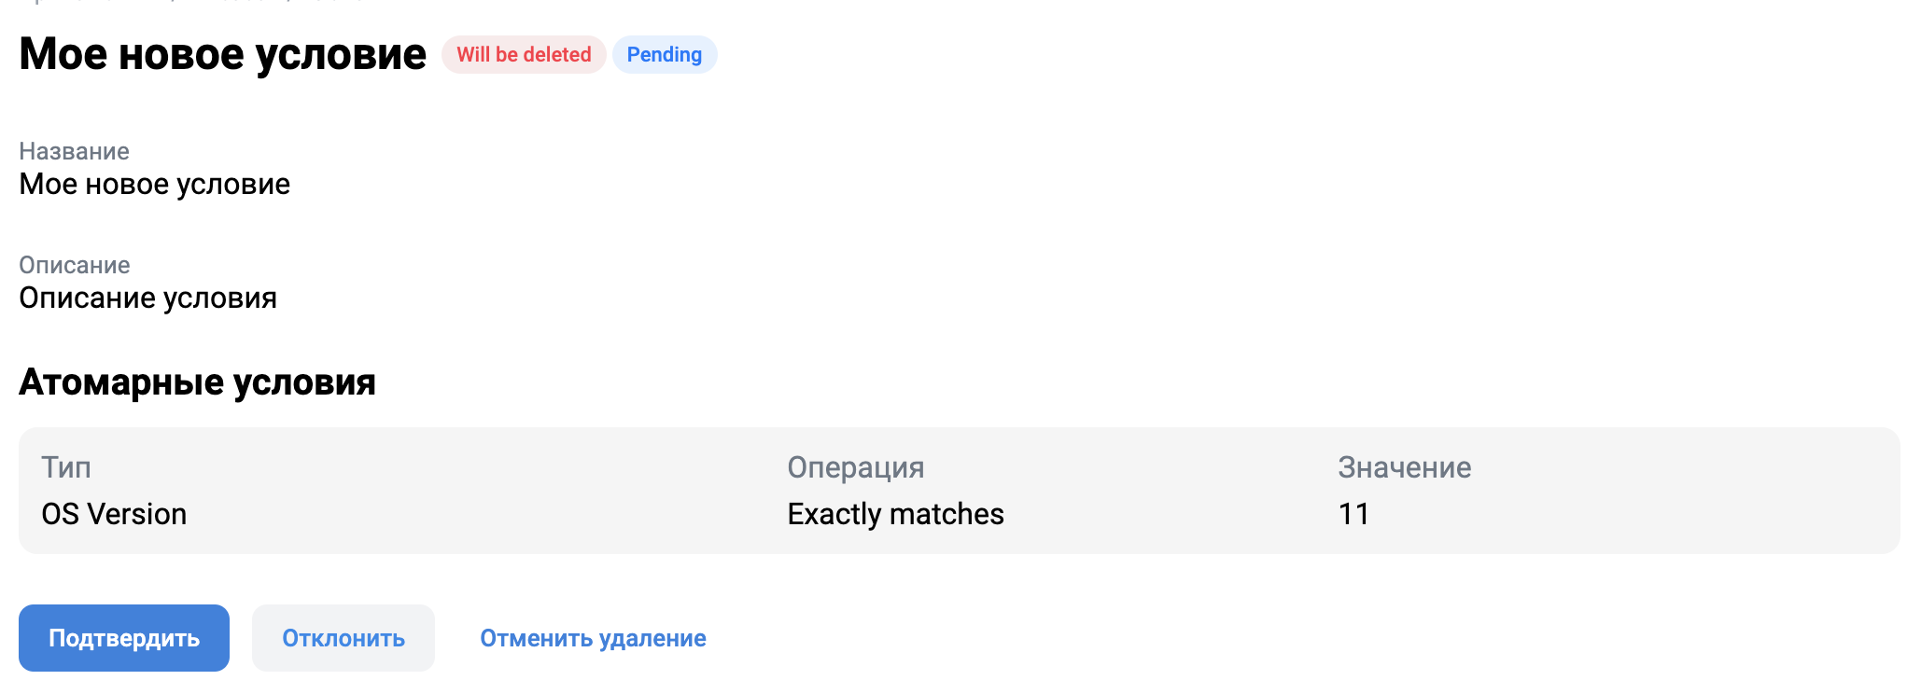
Task: Select the Мое новое условие page heading
Action: (x=222, y=54)
